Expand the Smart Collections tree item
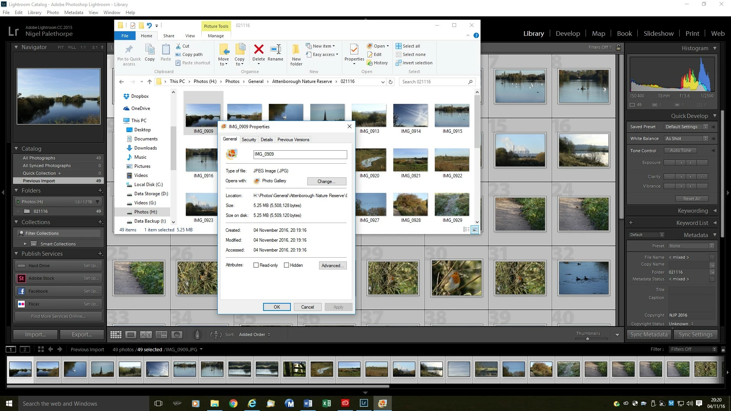 [x=25, y=244]
